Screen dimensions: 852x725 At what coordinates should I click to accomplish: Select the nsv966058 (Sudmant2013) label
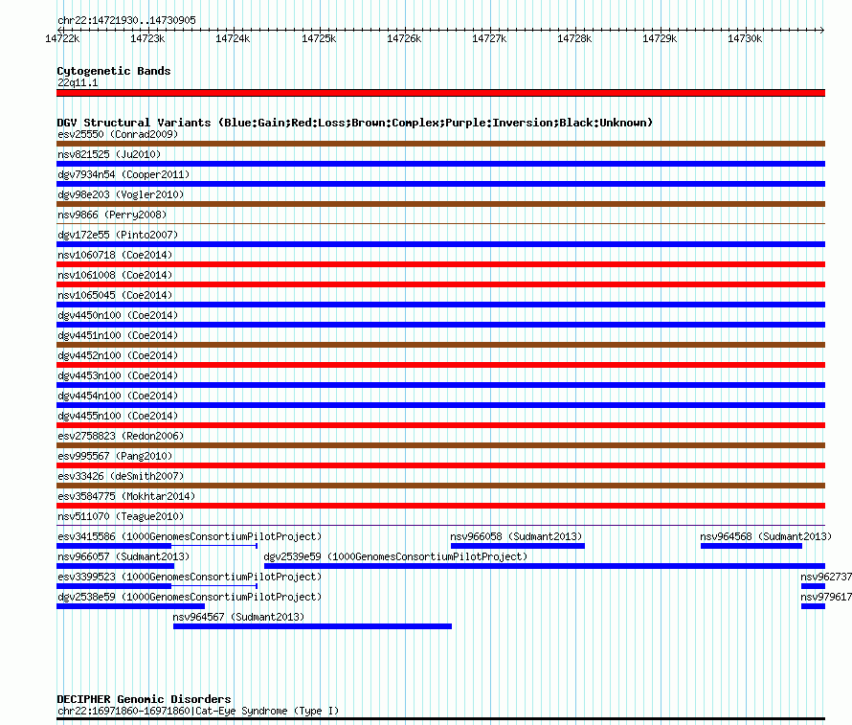[x=516, y=536]
